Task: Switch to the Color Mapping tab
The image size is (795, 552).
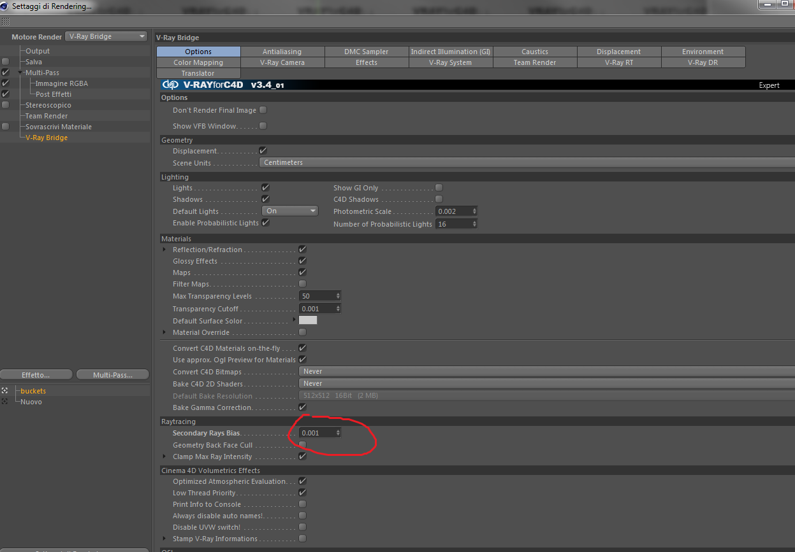Action: pyautogui.click(x=198, y=62)
